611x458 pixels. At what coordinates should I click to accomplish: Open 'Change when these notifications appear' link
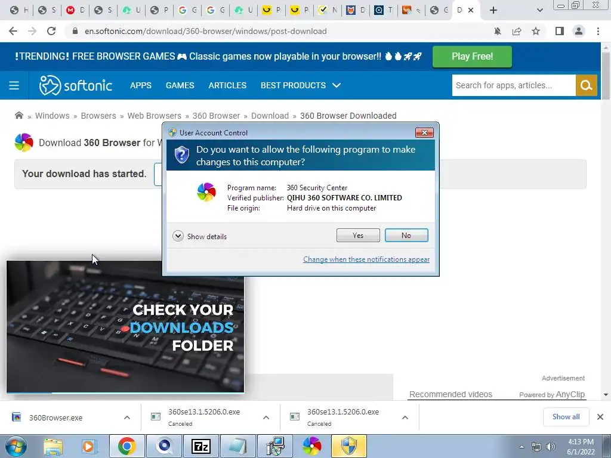(366, 259)
